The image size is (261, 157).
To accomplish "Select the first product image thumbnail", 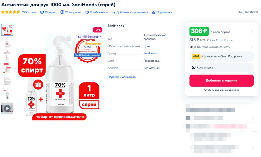I will coord(7,30).
